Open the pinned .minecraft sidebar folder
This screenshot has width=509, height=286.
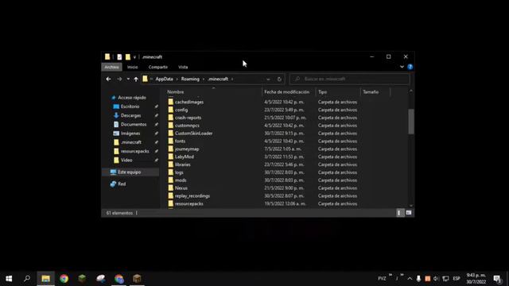[130, 142]
